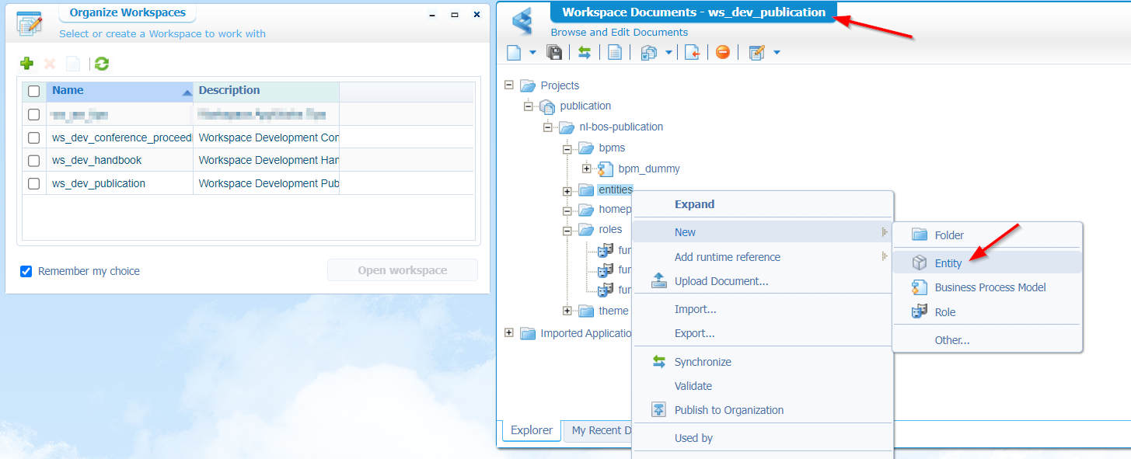This screenshot has height=459, width=1131.
Task: Click the green-blue synchronize arrows toolbar icon
Action: [x=585, y=52]
